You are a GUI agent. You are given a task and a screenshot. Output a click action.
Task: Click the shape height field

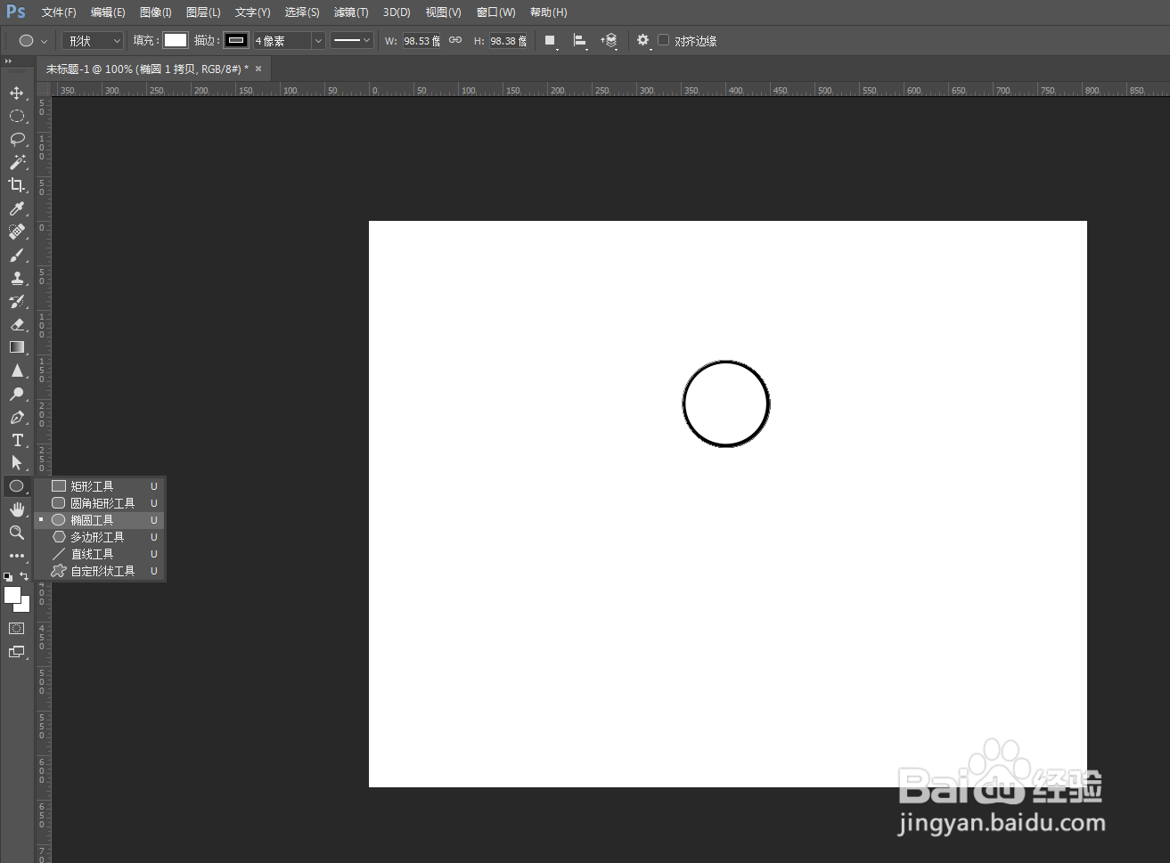pyautogui.click(x=508, y=41)
